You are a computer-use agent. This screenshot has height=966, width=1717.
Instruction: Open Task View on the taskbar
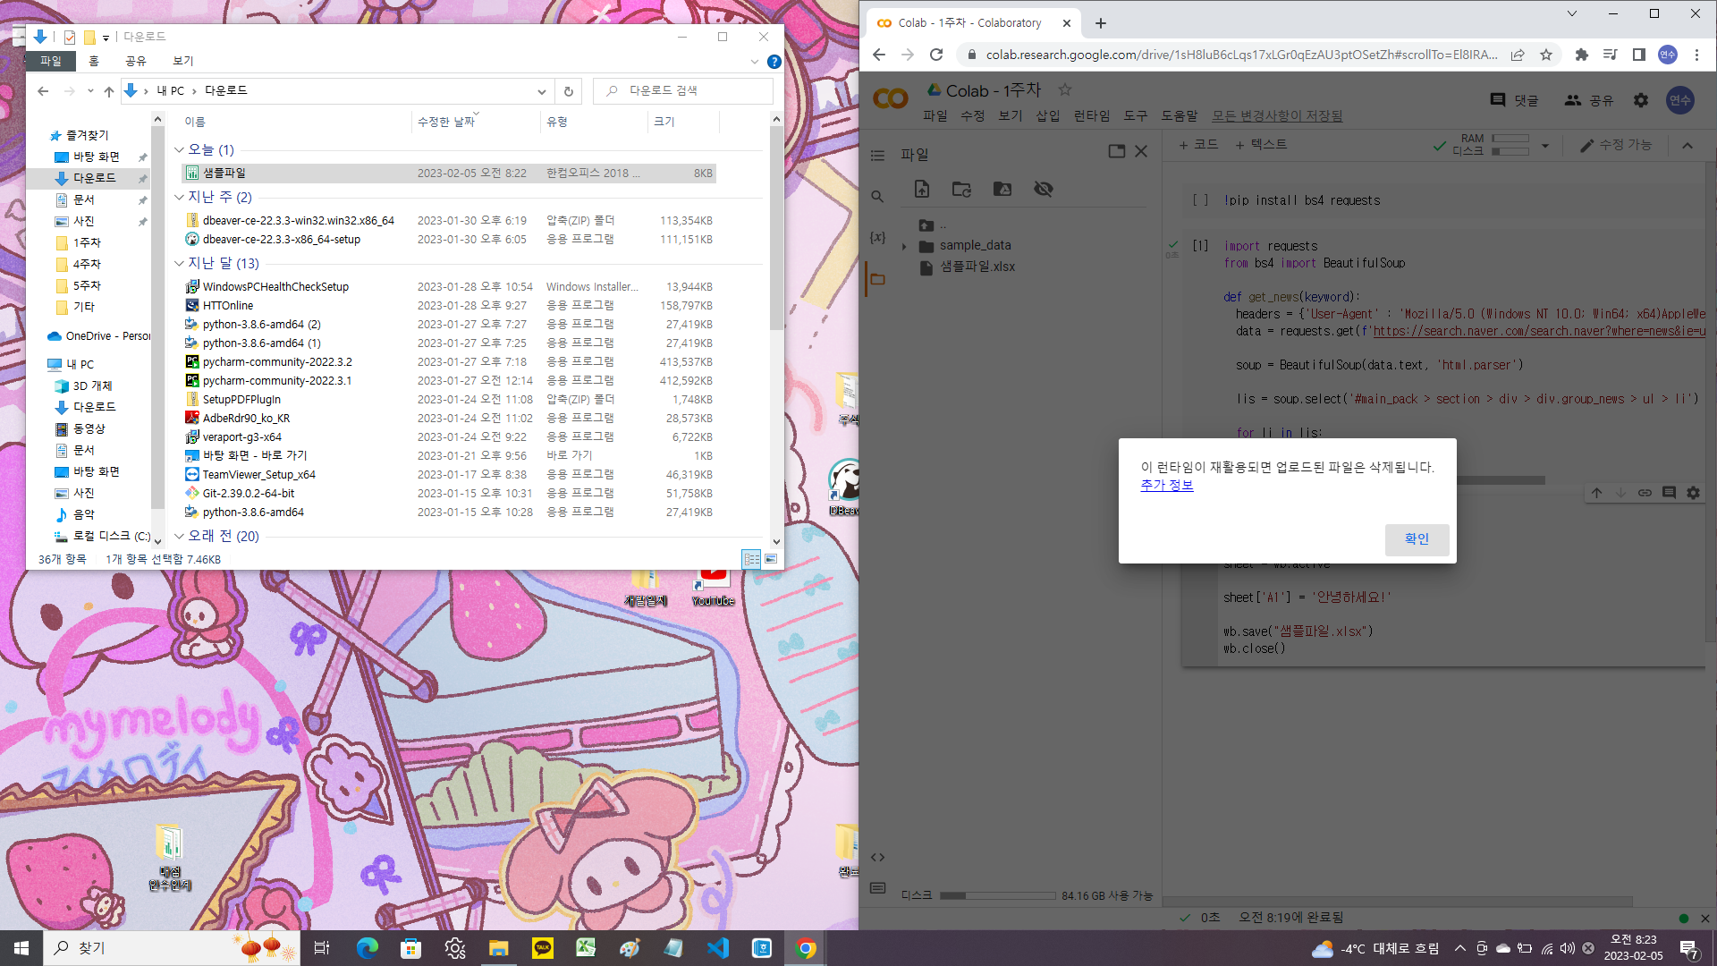pyautogui.click(x=322, y=948)
